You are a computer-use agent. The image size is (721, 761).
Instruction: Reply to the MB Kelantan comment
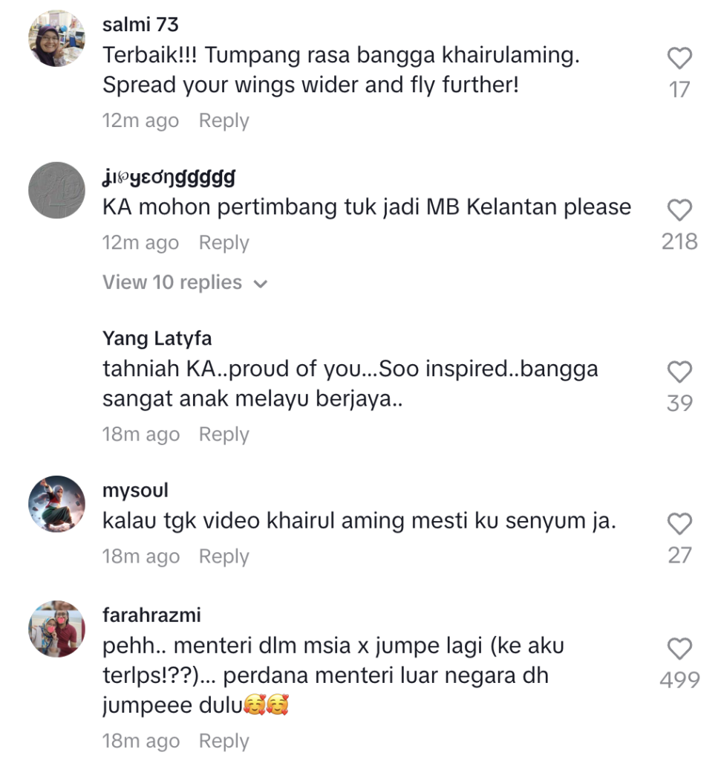click(224, 243)
